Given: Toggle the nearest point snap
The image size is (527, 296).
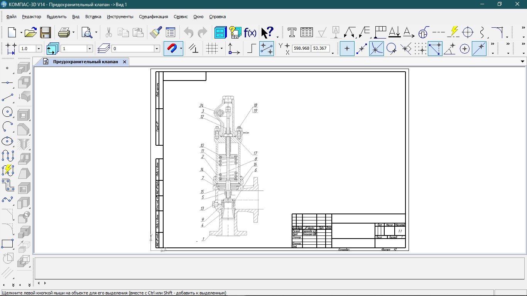Looking at the screenshot, I should (347, 49).
